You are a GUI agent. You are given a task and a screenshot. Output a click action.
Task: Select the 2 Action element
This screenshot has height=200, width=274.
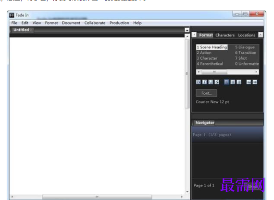204,52
